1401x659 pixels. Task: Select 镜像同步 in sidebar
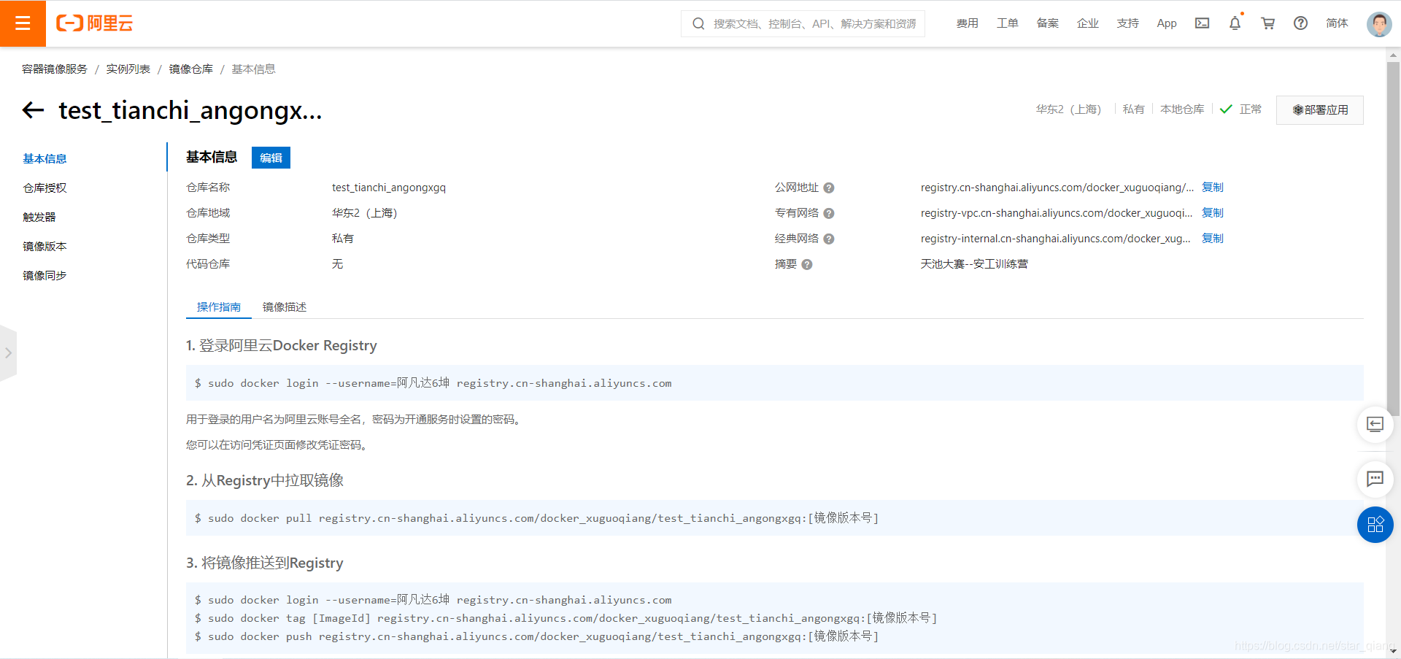[x=45, y=275]
